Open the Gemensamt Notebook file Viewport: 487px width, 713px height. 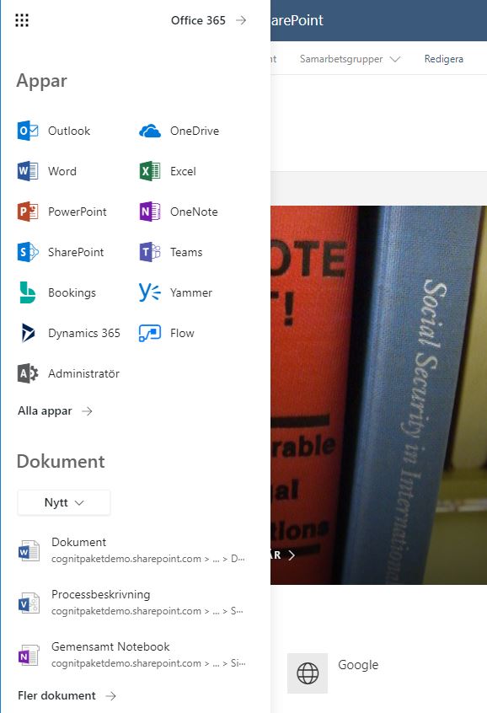point(132,655)
